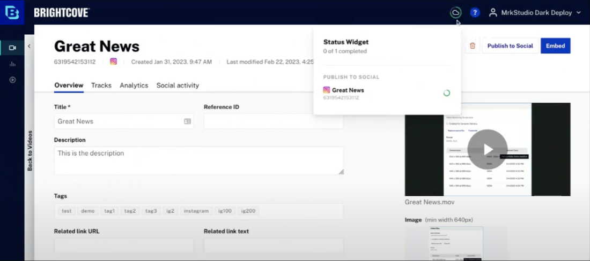
Task: Click the icon inside Title field
Action: click(187, 121)
